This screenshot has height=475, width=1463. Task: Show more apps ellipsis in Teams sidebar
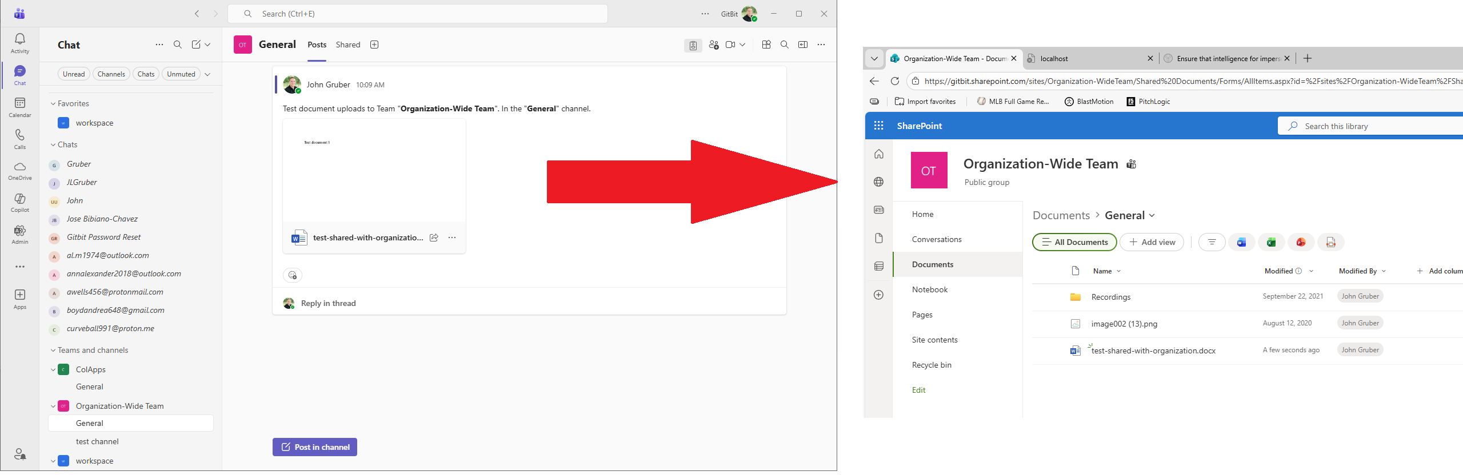tap(20, 267)
